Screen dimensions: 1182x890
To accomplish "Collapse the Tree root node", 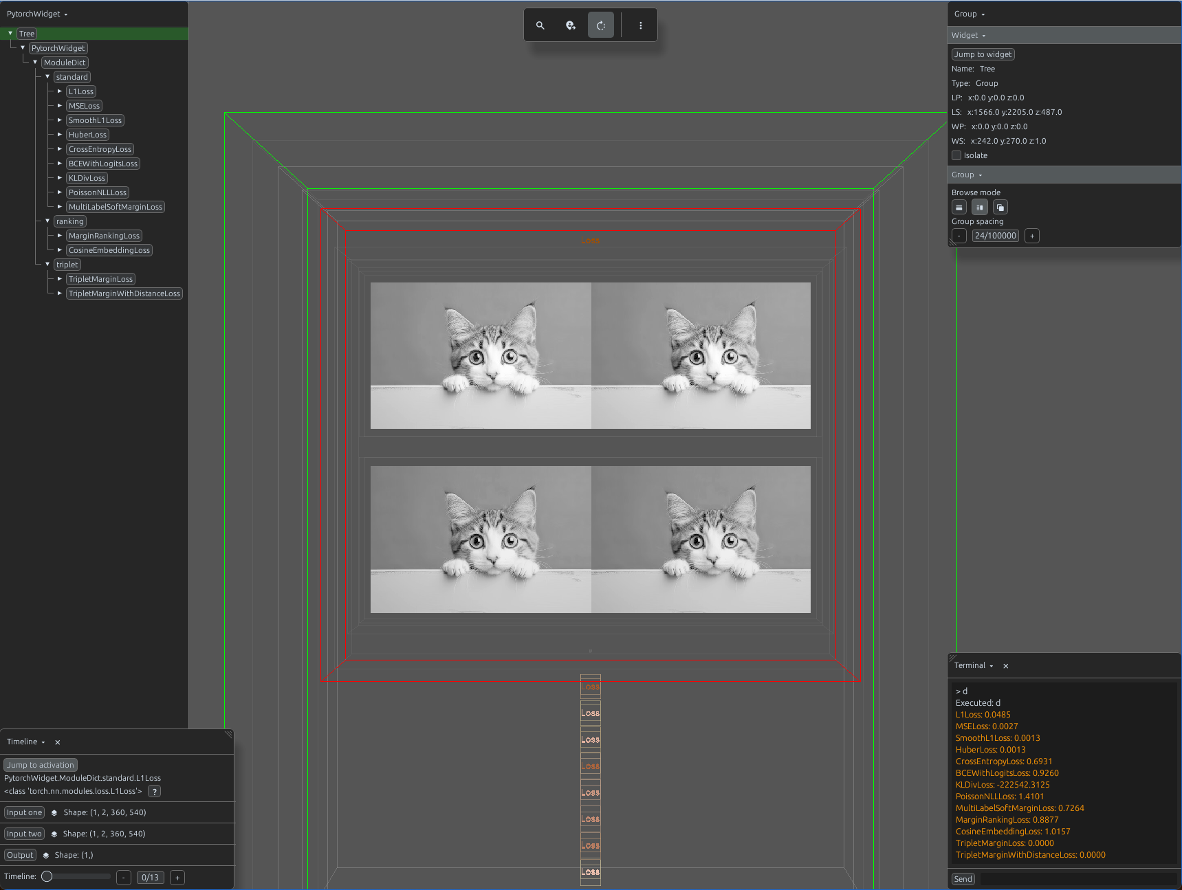I will [x=10, y=33].
